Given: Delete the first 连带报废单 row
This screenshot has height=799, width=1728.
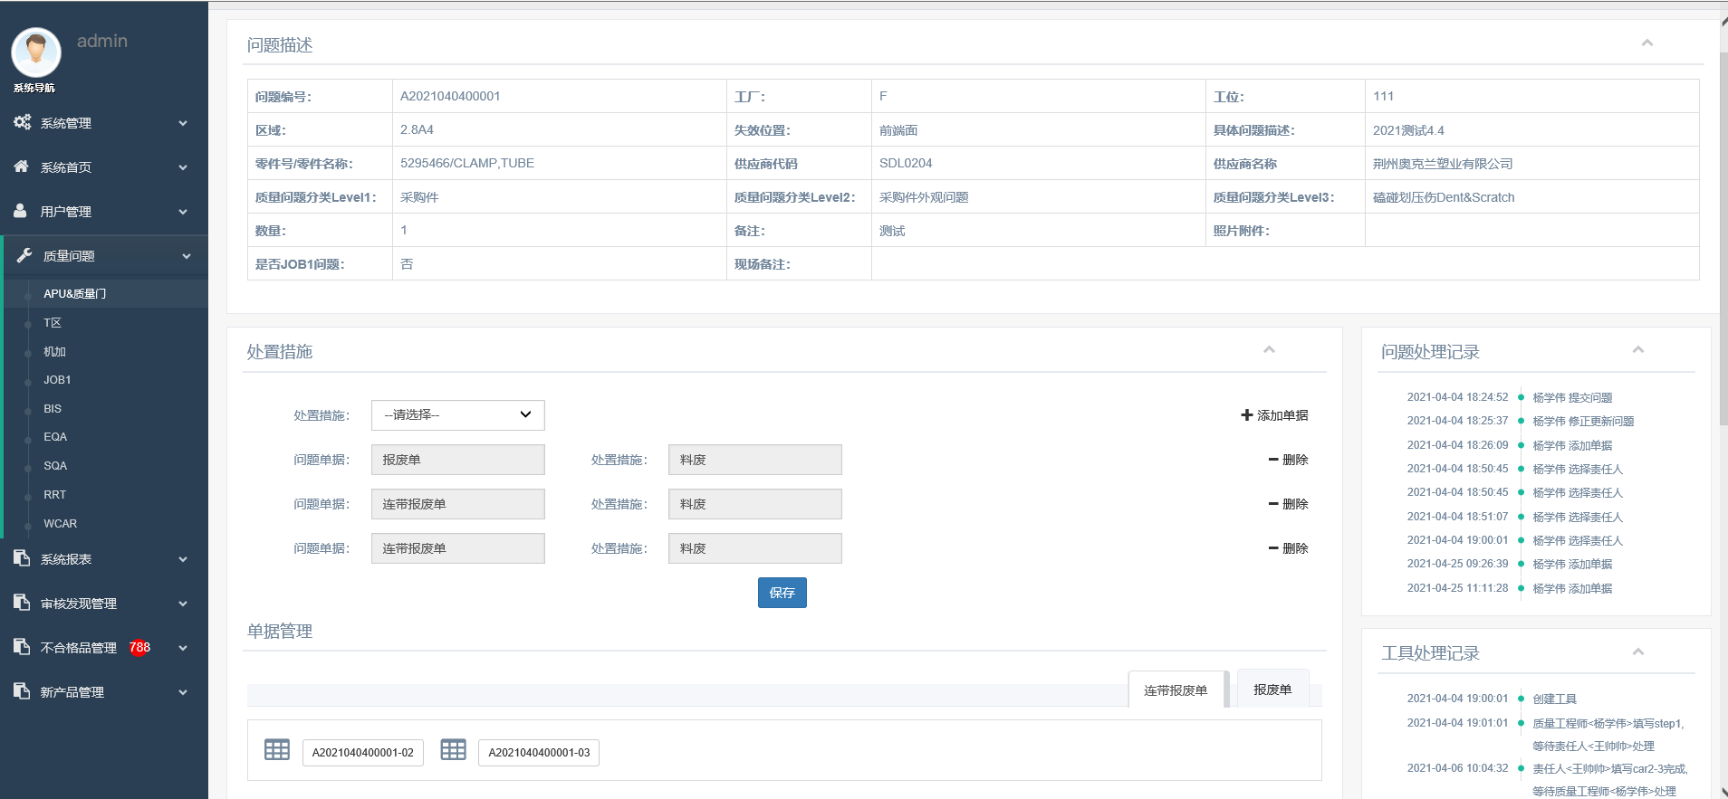Looking at the screenshot, I should pos(1288,504).
